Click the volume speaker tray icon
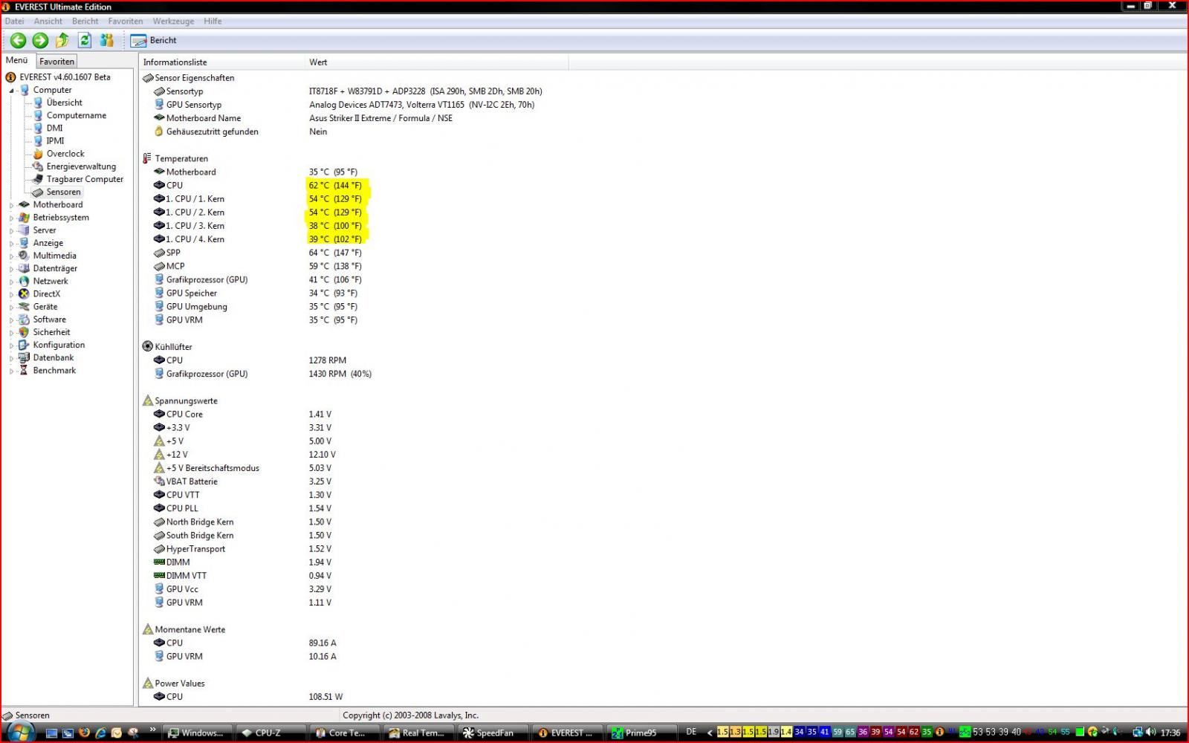 1150,733
